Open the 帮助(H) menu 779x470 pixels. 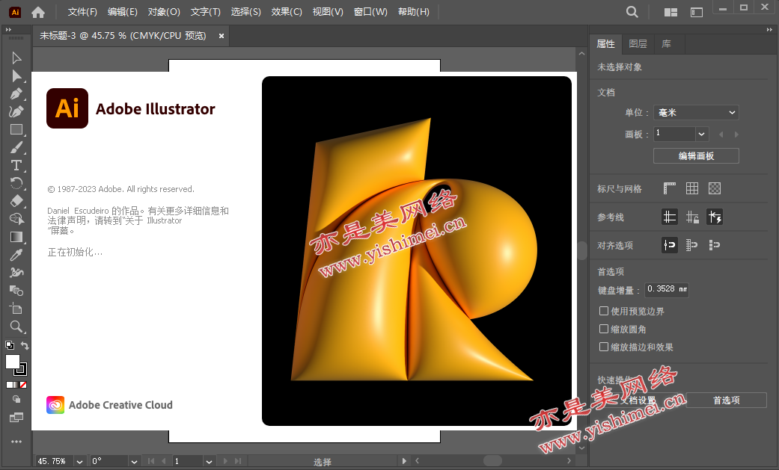point(413,12)
